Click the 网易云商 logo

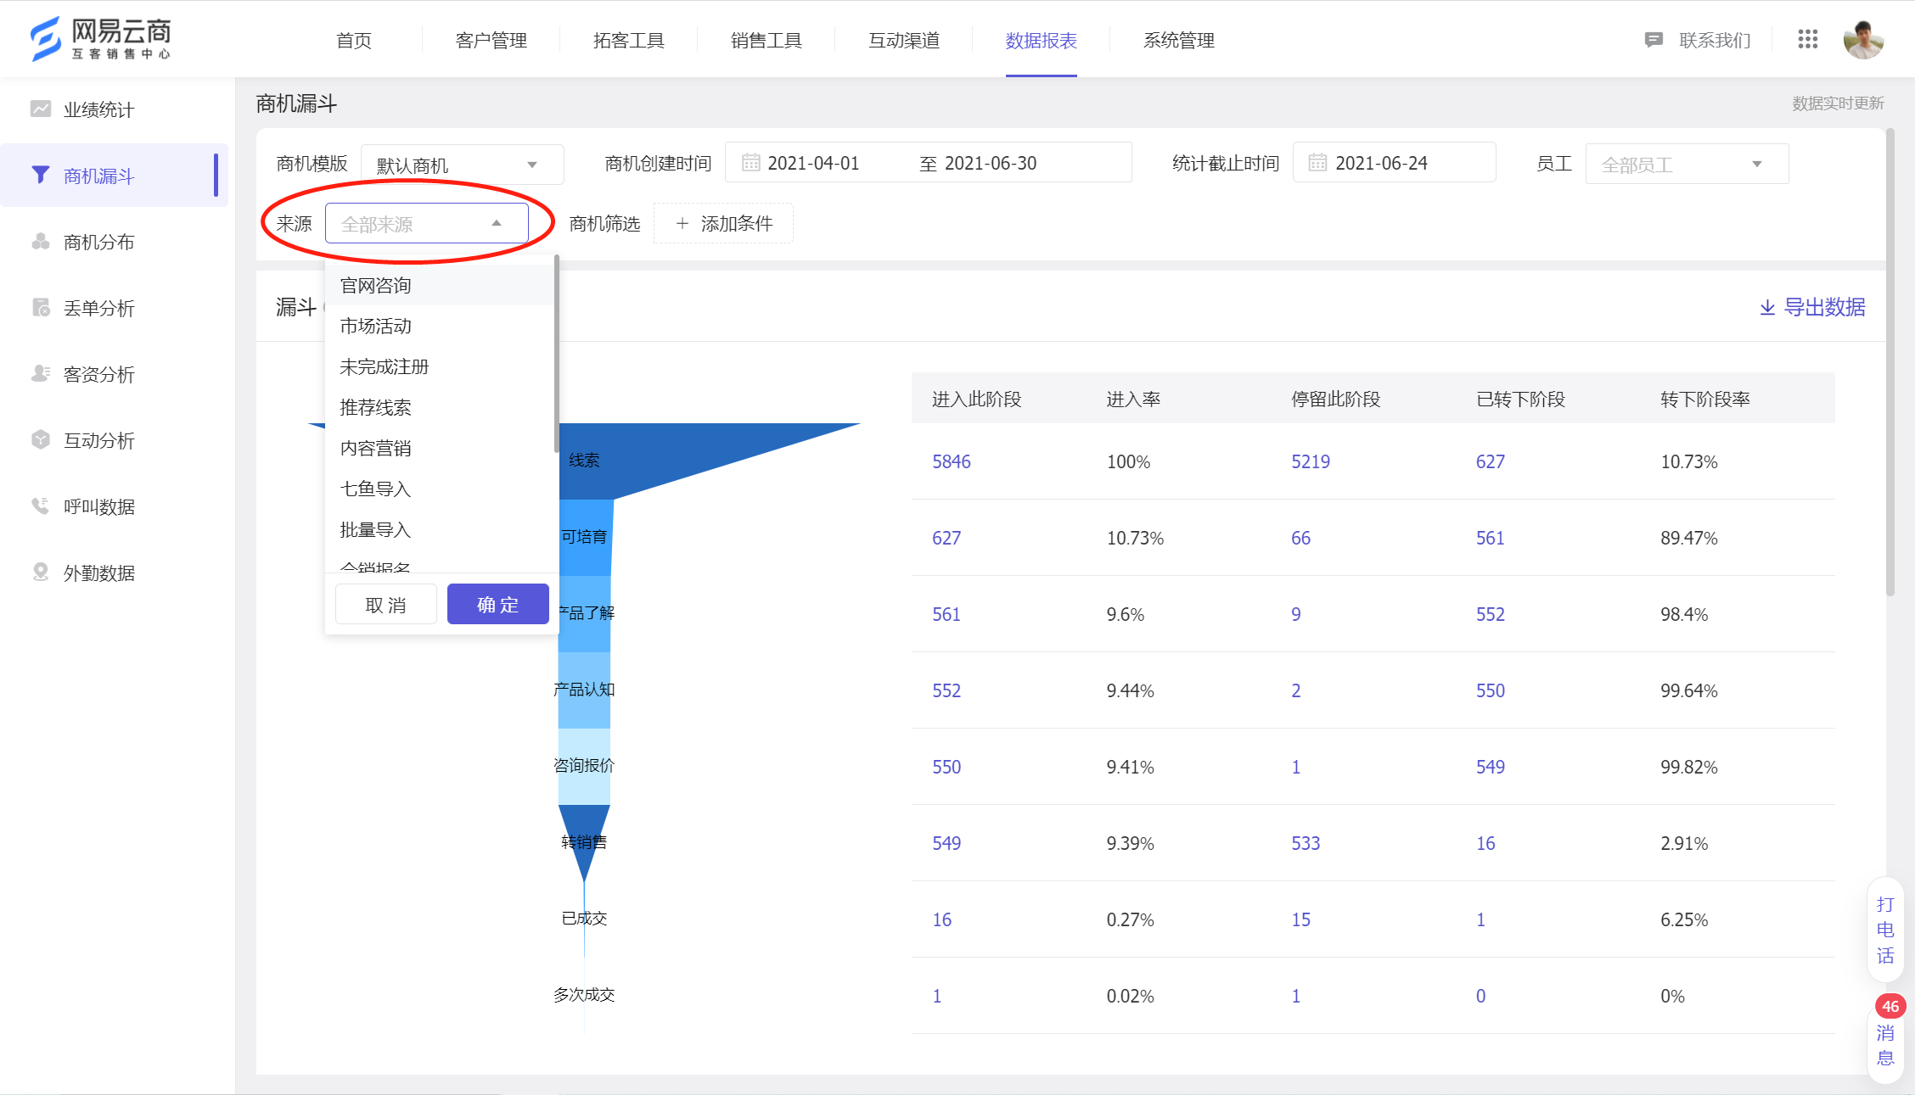[100, 39]
